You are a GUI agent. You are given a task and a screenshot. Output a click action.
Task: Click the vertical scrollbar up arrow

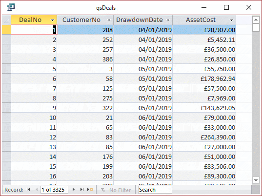pos(256,20)
